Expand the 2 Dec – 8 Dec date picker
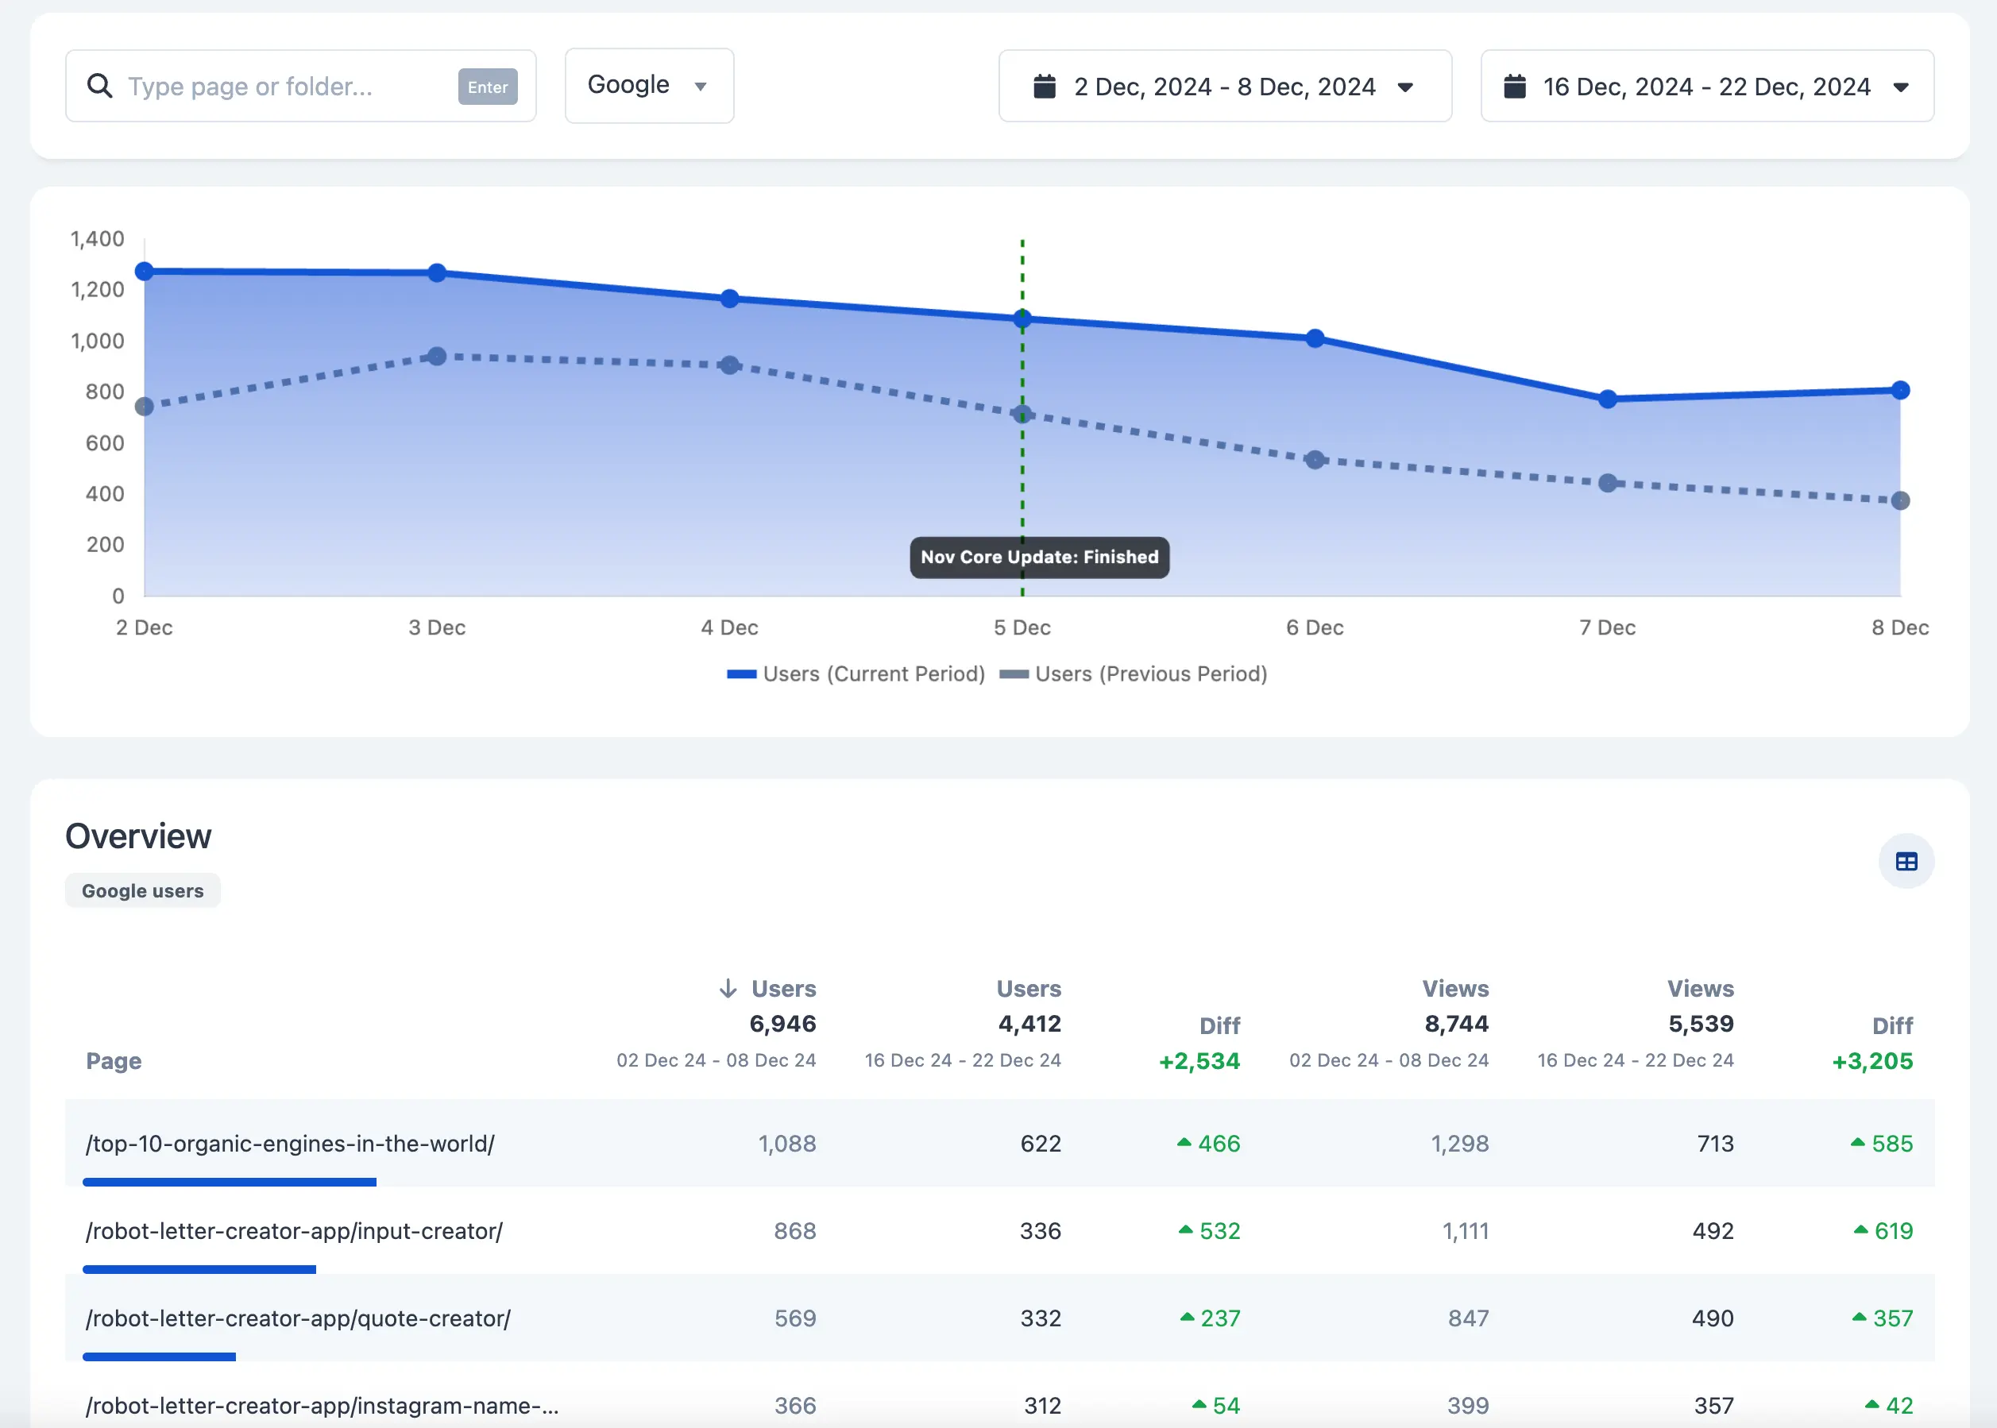 (1404, 86)
